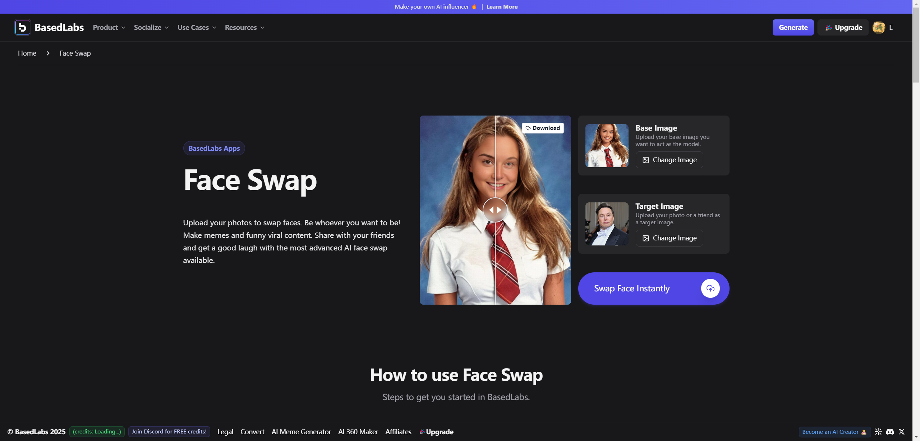Screen dimensions: 920x441
Task: Open the Product dropdown menu
Action: [109, 27]
